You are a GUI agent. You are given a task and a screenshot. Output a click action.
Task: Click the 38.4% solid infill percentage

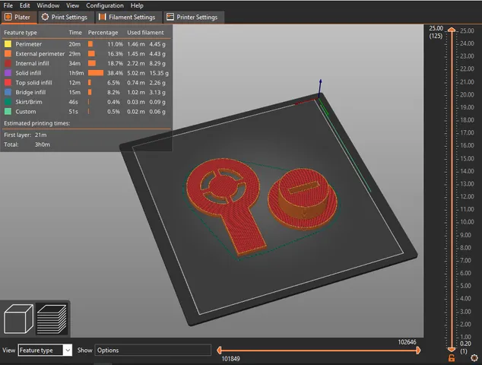click(116, 73)
